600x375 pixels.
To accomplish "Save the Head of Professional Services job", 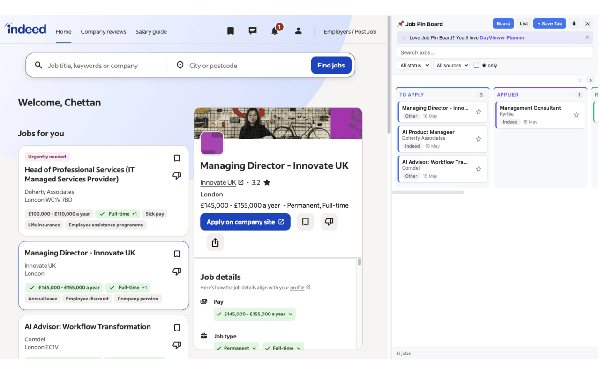I will pyautogui.click(x=177, y=158).
